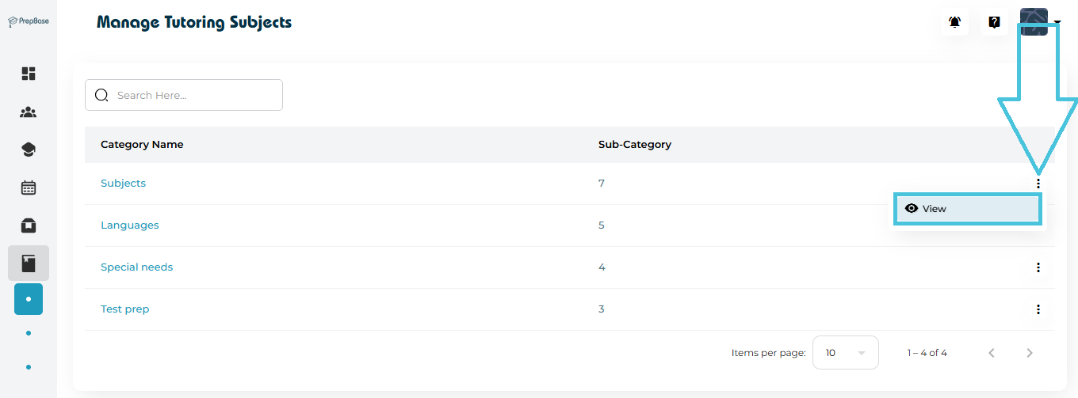Image resolution: width=1078 pixels, height=398 pixels.
Task: Open the Test prep category link
Action: pyautogui.click(x=124, y=309)
